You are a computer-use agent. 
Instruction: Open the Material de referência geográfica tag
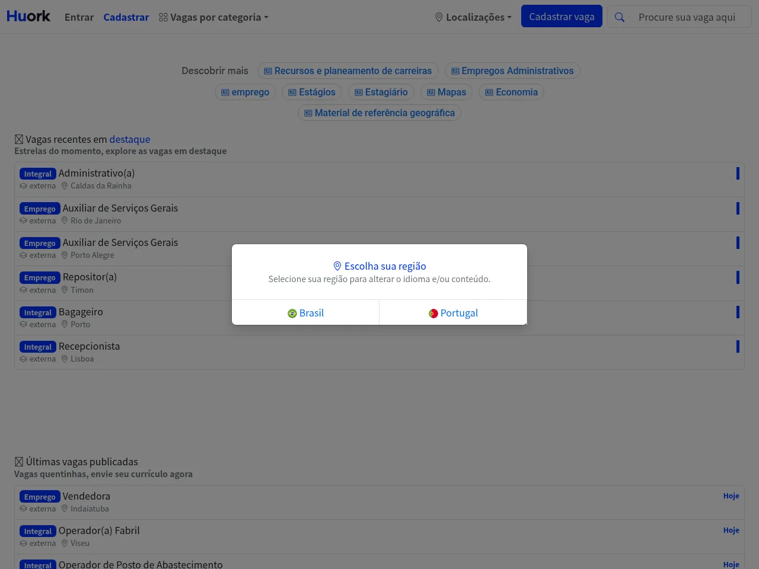pos(379,113)
